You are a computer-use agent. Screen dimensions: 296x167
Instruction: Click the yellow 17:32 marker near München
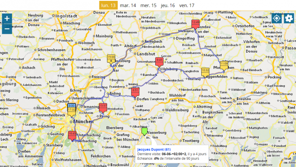click(x=71, y=112)
